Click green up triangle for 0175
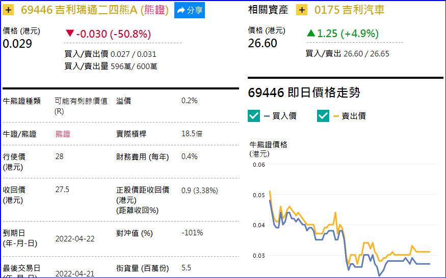The image size is (446, 278). tap(311, 33)
